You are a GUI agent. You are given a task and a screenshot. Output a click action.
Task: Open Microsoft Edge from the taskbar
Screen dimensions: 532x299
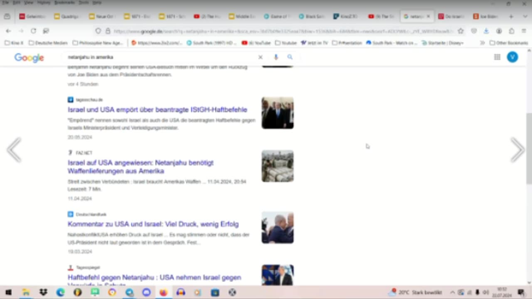pos(60,292)
